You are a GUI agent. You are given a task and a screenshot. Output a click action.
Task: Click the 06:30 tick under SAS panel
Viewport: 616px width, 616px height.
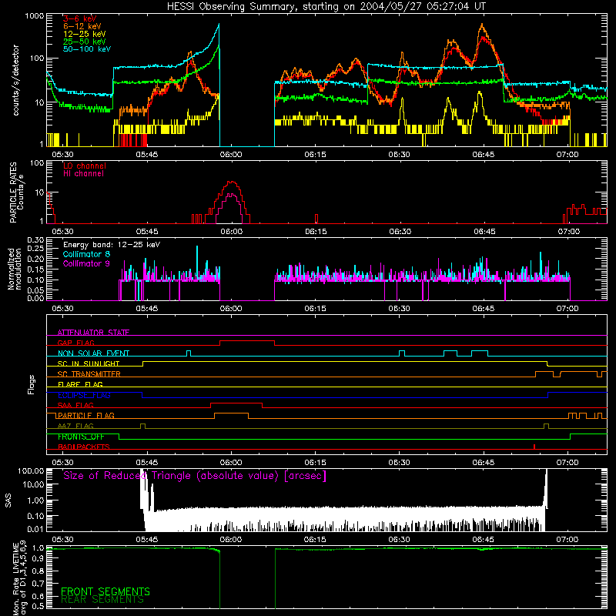click(399, 540)
